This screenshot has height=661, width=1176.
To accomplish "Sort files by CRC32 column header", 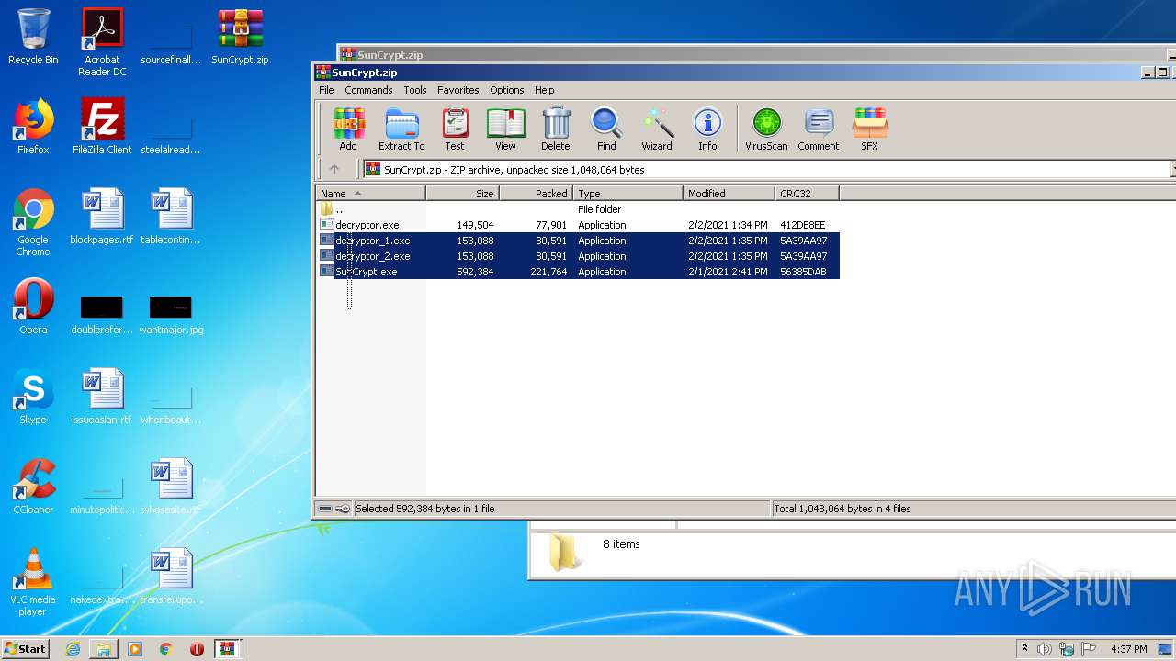I will (807, 194).
